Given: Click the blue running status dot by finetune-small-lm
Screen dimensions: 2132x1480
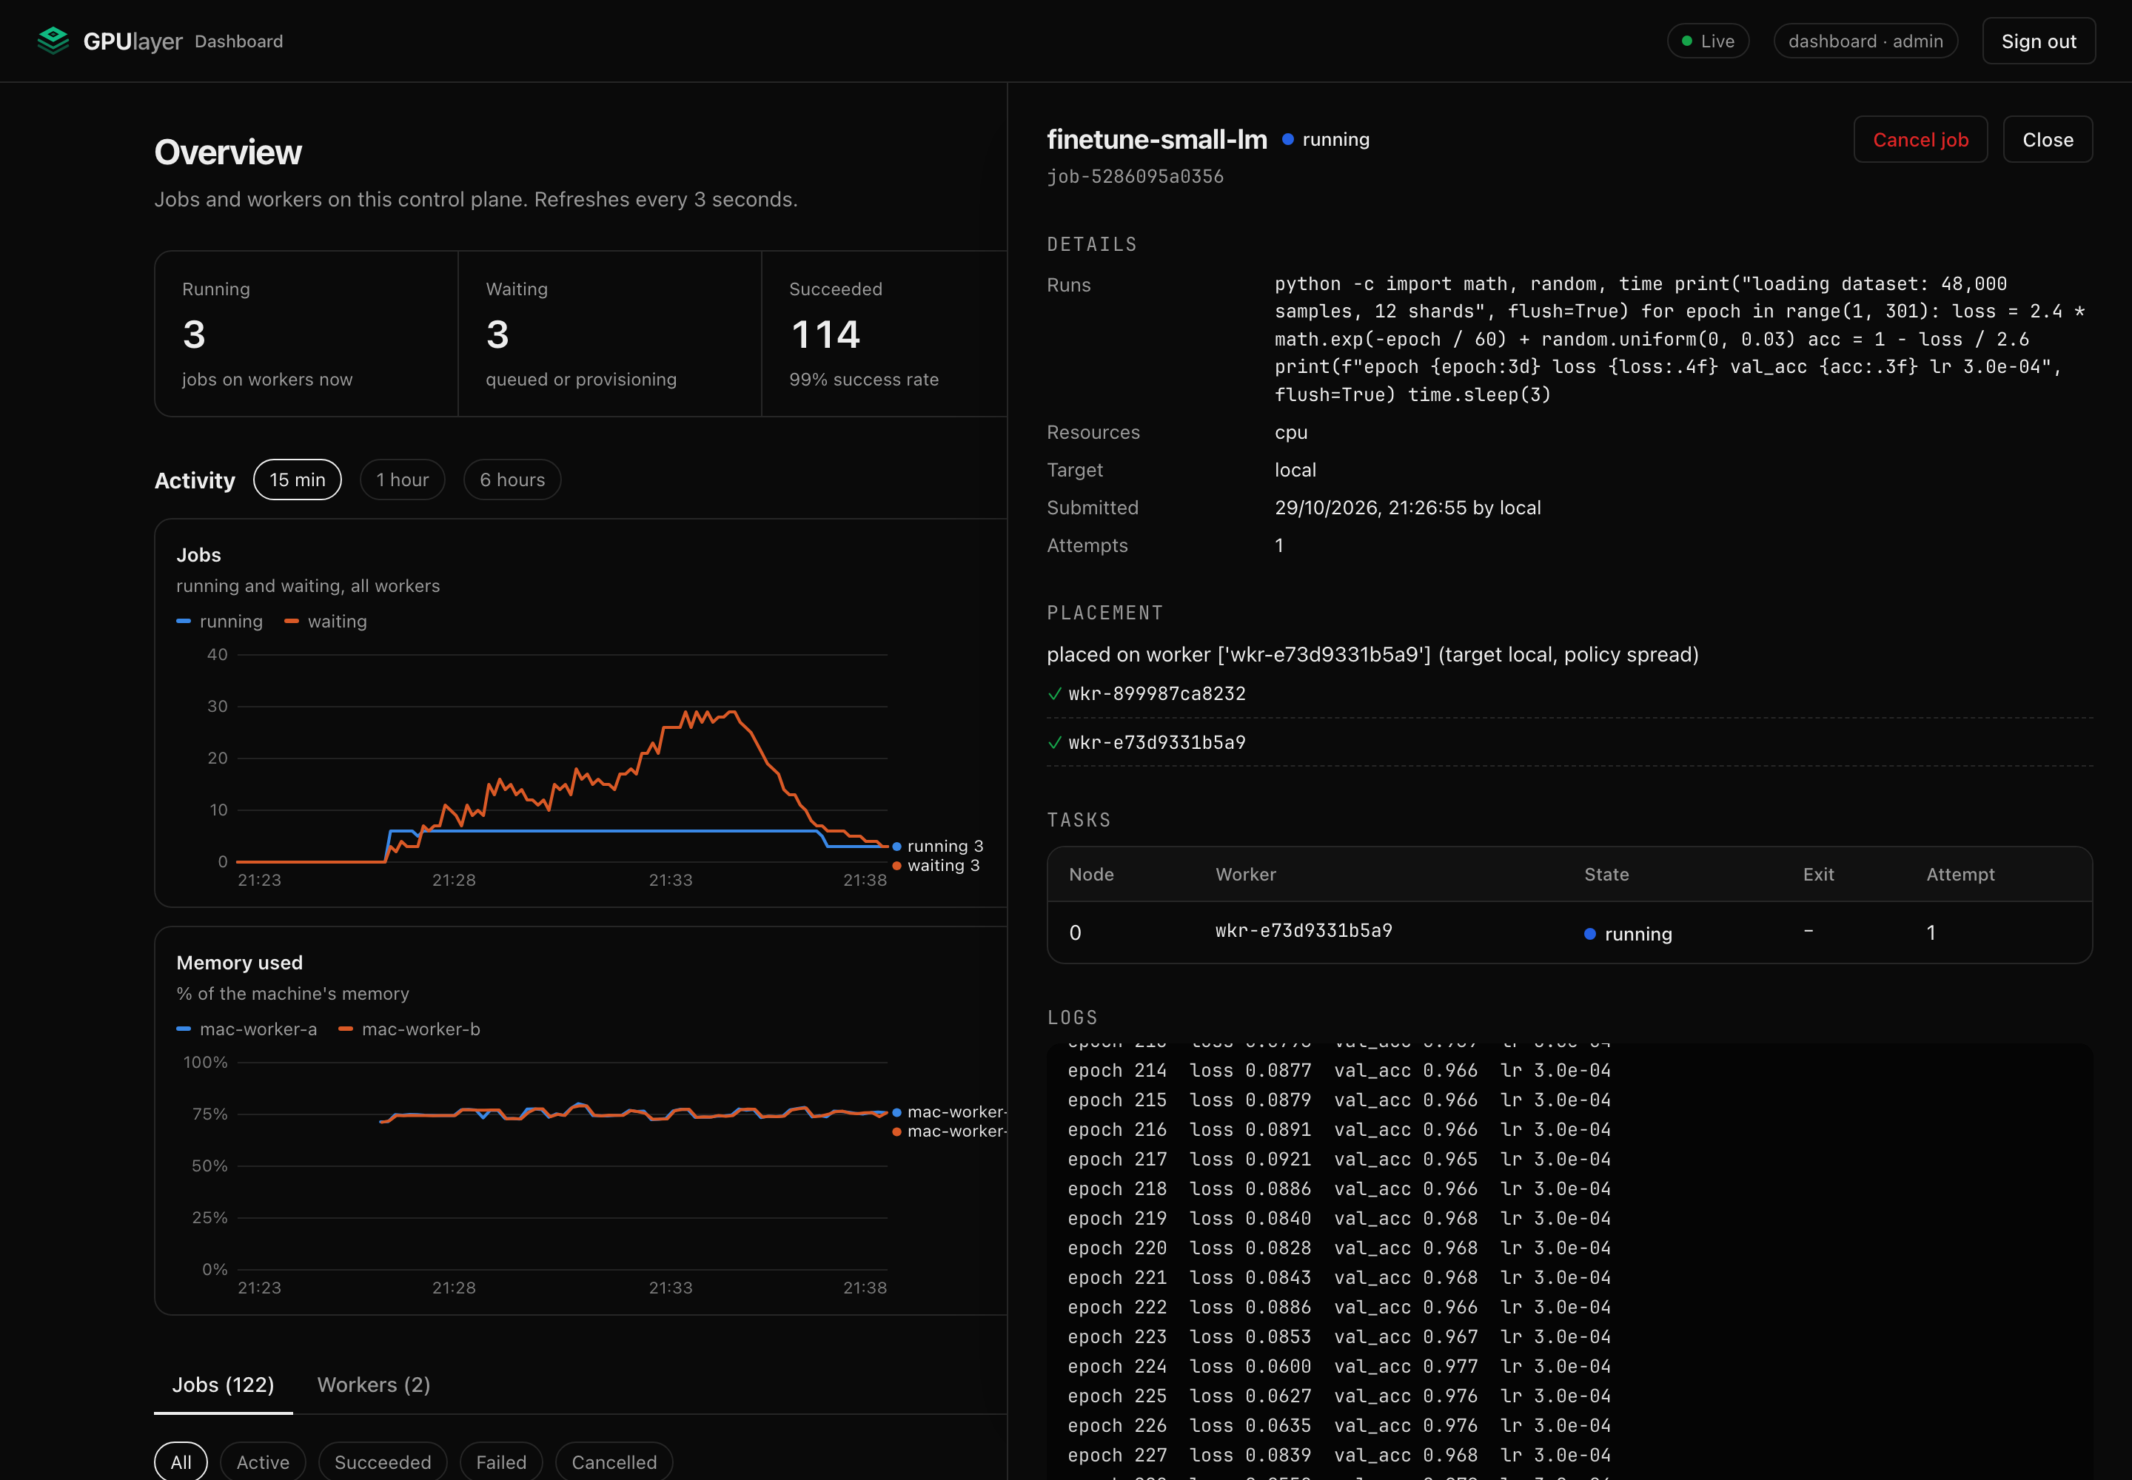Looking at the screenshot, I should (x=1288, y=139).
